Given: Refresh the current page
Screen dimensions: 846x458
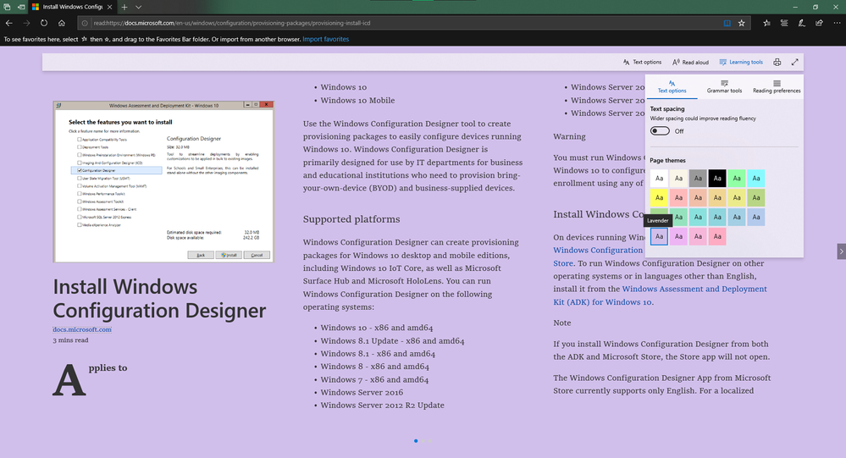Looking at the screenshot, I should (44, 23).
